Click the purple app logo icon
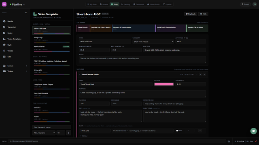The width and height of the screenshot is (259, 145). [x=4, y=4]
